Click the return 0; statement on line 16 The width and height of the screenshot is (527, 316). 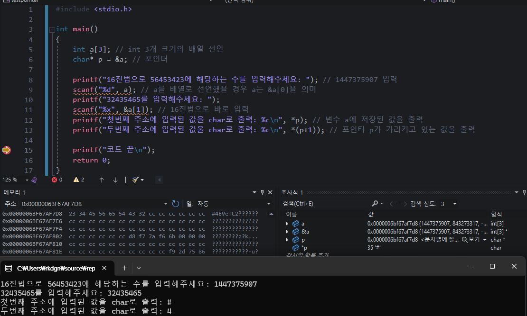pos(92,160)
